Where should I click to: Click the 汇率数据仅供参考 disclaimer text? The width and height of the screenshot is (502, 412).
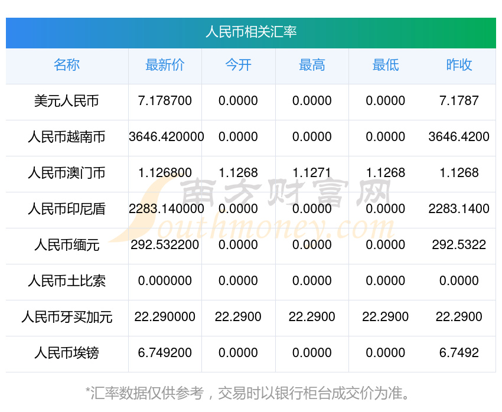(x=247, y=393)
